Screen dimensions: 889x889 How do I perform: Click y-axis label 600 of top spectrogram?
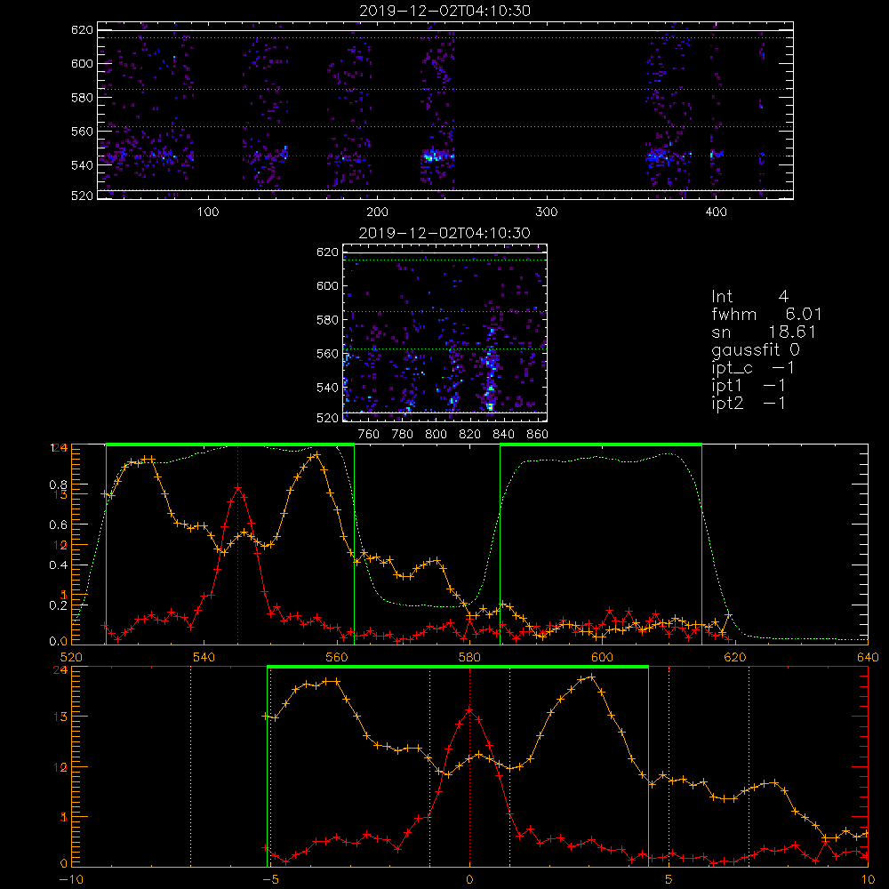click(82, 63)
